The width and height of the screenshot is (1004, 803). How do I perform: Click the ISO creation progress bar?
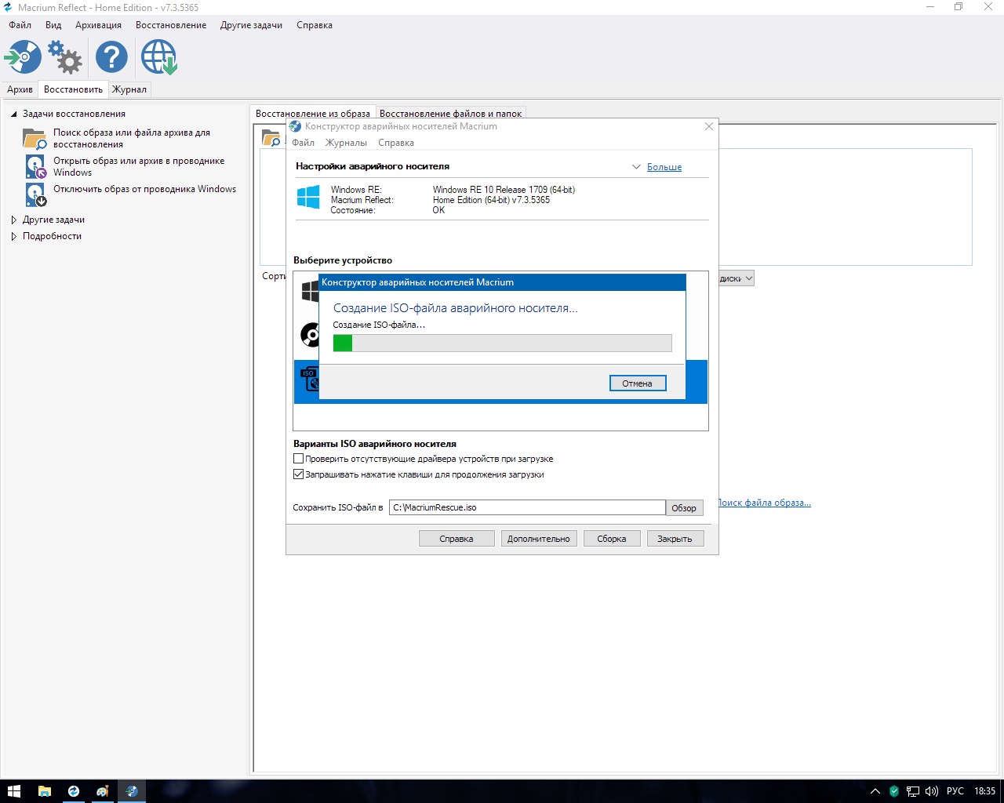[503, 343]
